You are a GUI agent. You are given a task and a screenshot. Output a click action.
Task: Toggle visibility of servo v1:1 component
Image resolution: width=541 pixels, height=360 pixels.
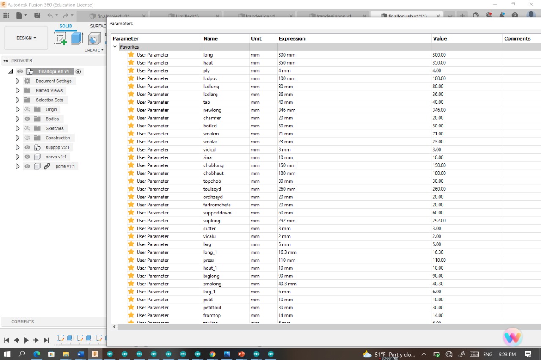(27, 157)
